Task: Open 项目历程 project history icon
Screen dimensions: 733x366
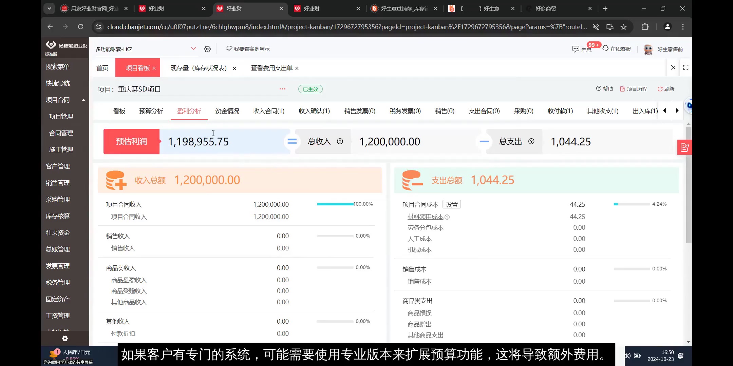Action: [622, 89]
